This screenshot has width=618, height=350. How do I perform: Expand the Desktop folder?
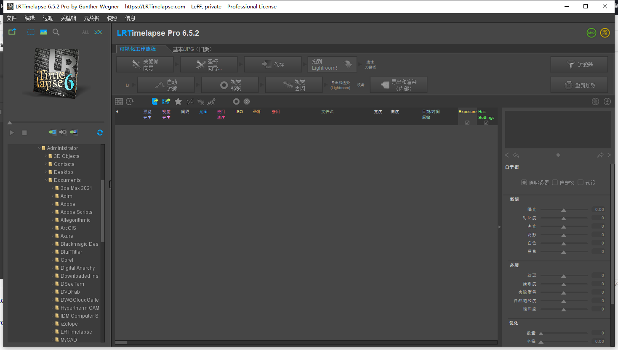pyautogui.click(x=46, y=172)
